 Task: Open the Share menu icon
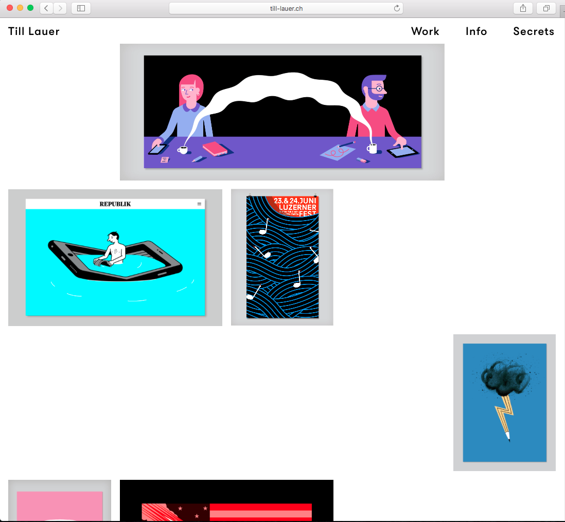pyautogui.click(x=523, y=8)
